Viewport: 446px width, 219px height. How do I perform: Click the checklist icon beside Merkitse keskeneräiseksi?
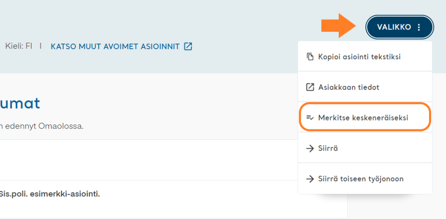pyautogui.click(x=310, y=118)
